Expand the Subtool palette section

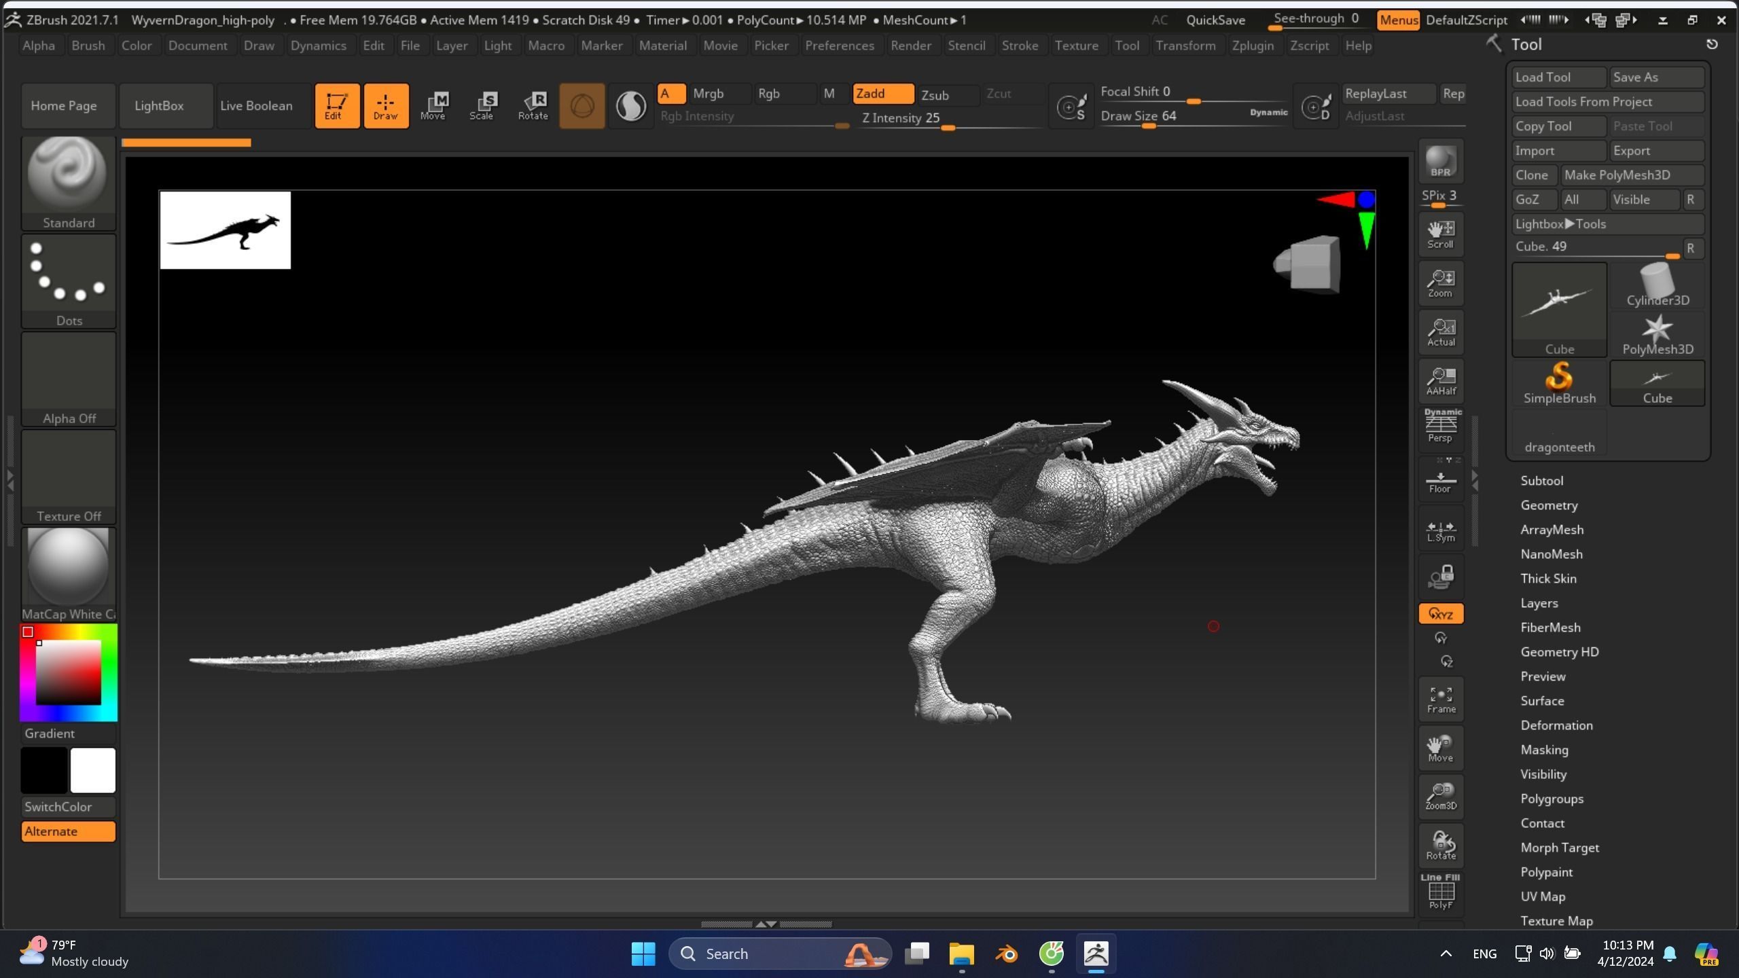(x=1541, y=481)
